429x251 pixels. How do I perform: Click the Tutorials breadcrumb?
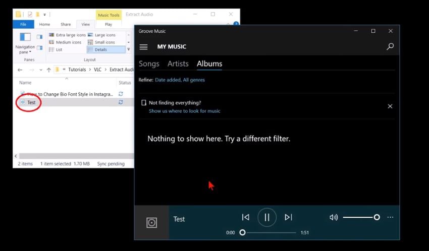77,70
